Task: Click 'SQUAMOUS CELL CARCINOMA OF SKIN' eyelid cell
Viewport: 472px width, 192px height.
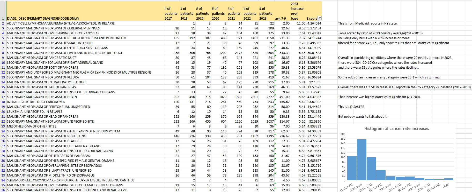Action: pos(85,180)
